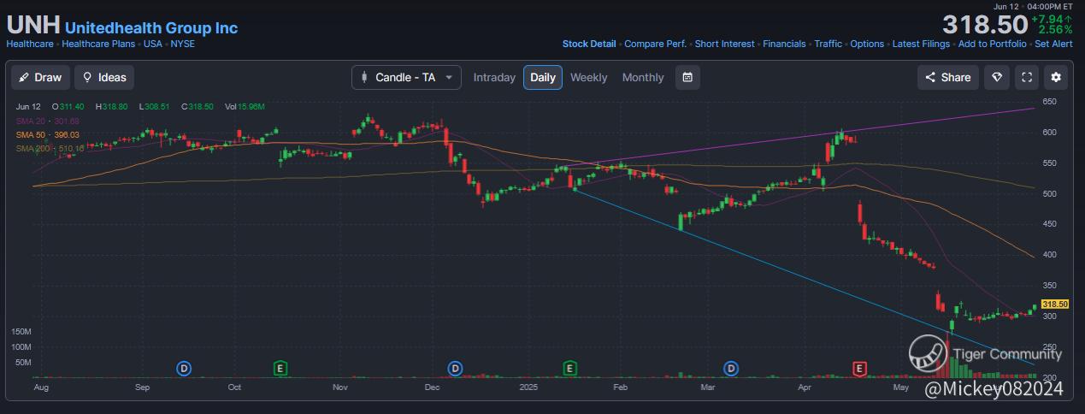1085x414 pixels.
Task: Open the Ideas panel
Action: [x=104, y=77]
